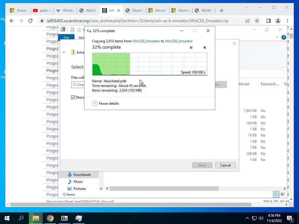Open notification center icon
299x224 pixels.
point(290,219)
